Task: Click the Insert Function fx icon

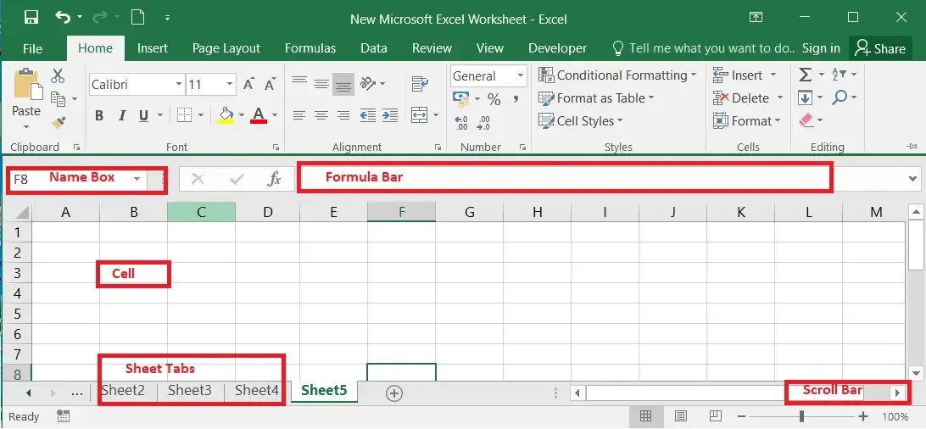Action: click(274, 179)
